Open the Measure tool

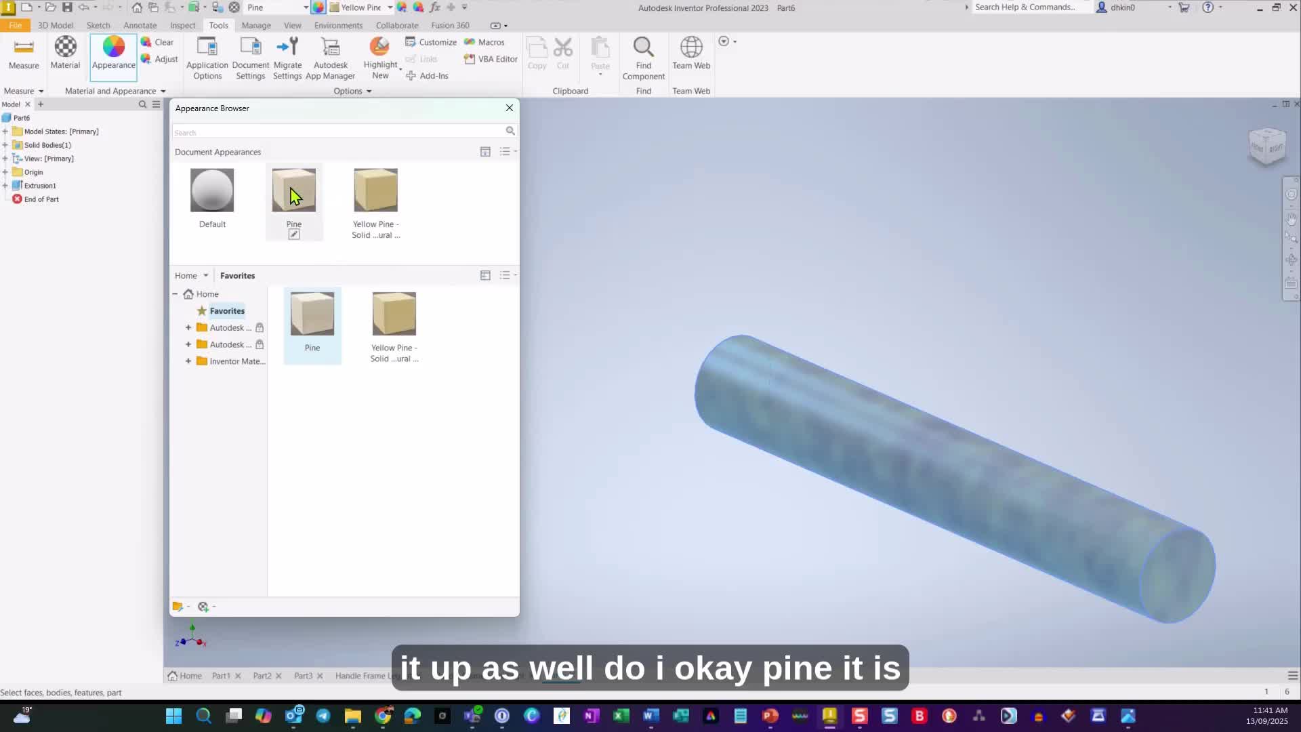[x=24, y=53]
